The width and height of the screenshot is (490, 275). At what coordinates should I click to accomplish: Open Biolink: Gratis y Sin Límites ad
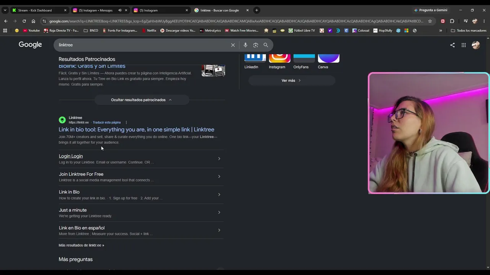click(92, 66)
